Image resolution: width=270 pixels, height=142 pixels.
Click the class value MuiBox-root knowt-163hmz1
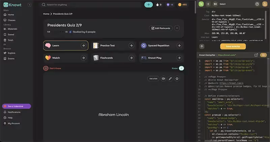pyautogui.click(x=226, y=15)
